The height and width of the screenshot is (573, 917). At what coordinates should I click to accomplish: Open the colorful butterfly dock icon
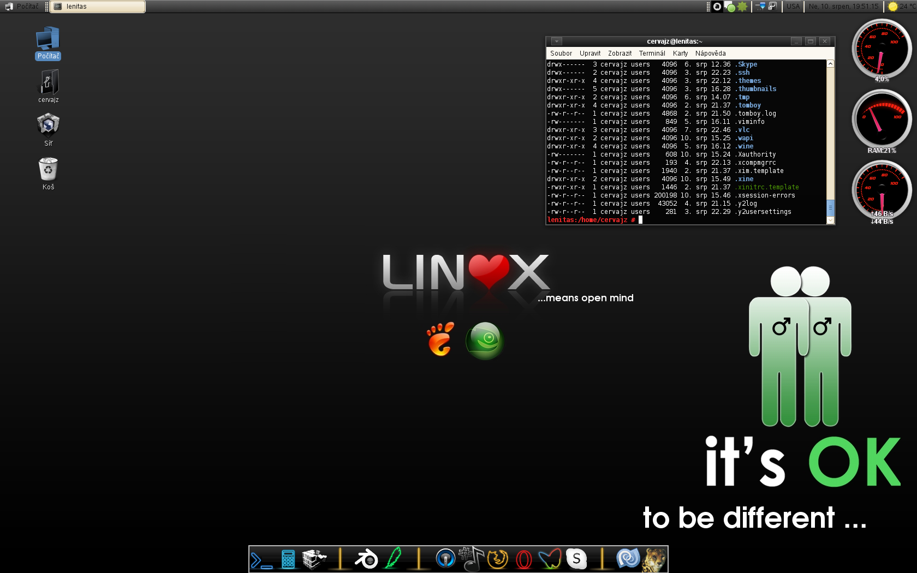(x=550, y=559)
